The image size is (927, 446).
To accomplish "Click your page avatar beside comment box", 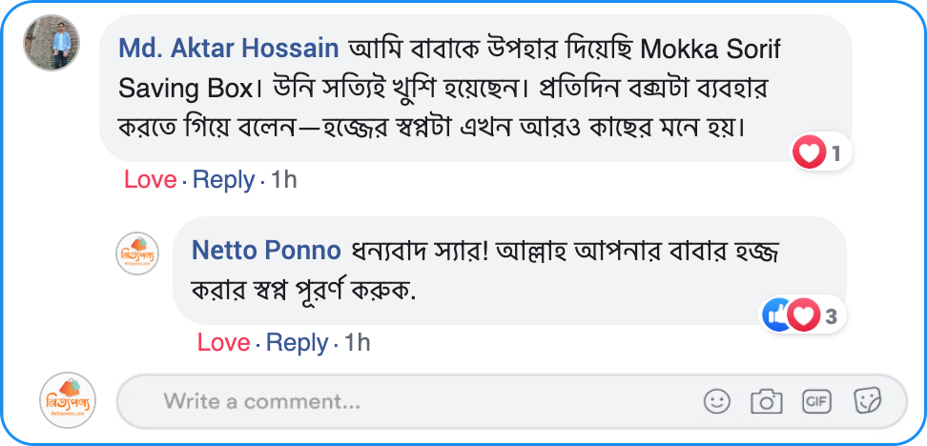I will point(68,401).
